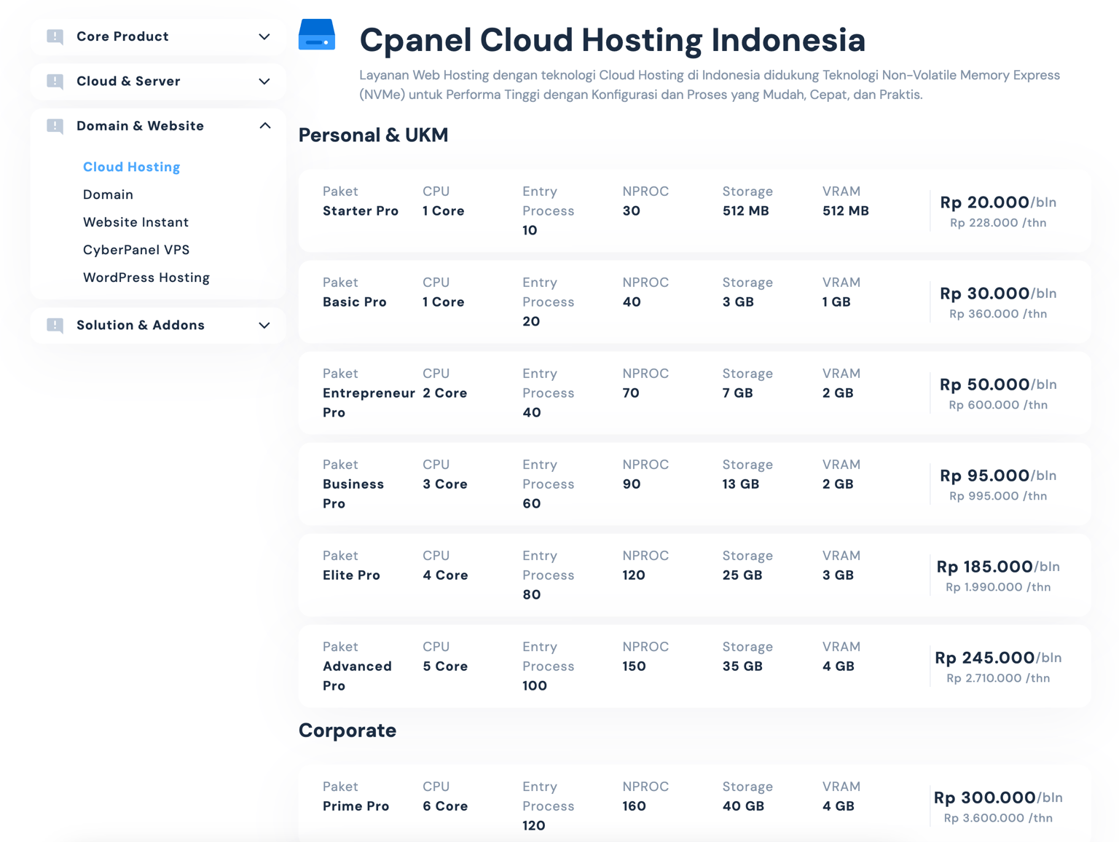This screenshot has width=1119, height=842.
Task: Click the Rp 3.600.000 /thn yearly price
Action: 998,818
